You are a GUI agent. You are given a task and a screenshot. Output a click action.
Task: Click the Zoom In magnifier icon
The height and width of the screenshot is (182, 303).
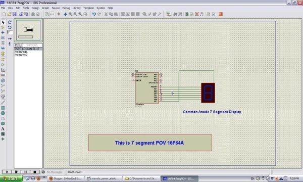click(x=71, y=14)
